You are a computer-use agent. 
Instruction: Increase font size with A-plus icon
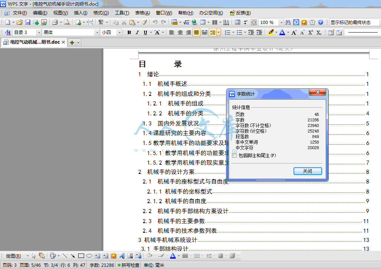pos(294,32)
